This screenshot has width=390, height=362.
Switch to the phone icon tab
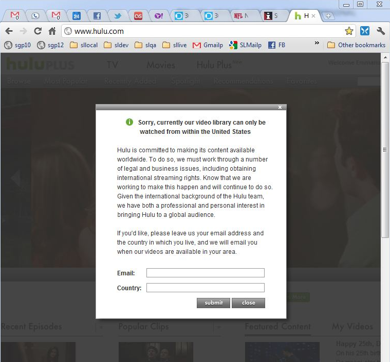(x=35, y=16)
